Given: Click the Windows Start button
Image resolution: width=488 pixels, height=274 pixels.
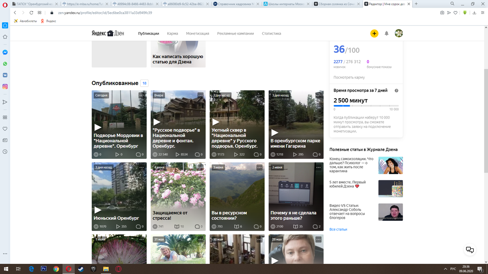Looking at the screenshot, I should (x=6, y=269).
